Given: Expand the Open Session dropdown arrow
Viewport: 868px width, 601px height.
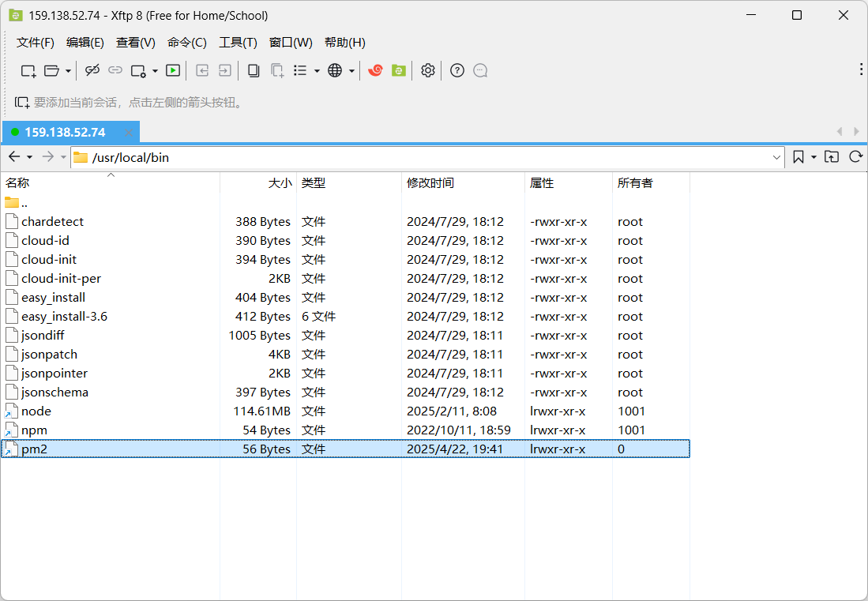Looking at the screenshot, I should point(68,71).
